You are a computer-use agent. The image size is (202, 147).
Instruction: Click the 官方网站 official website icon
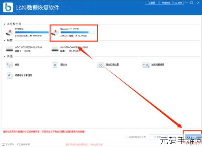(3, 144)
